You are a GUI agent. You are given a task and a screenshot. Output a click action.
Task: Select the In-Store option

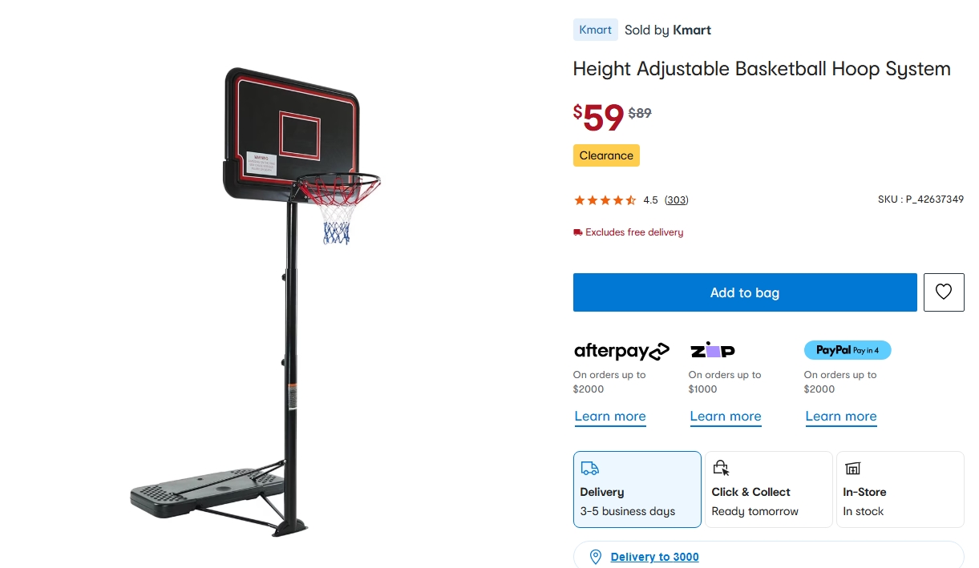pyautogui.click(x=900, y=489)
